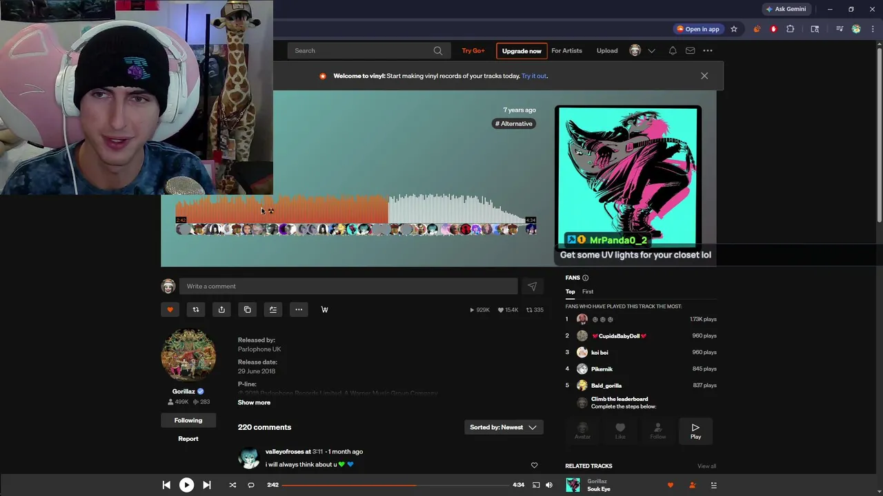Open the red hand blocker extension
This screenshot has width=883, height=496.
pos(773,29)
